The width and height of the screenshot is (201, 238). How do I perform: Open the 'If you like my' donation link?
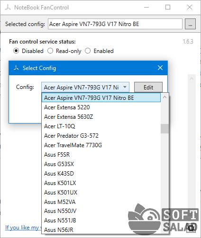tap(23, 228)
